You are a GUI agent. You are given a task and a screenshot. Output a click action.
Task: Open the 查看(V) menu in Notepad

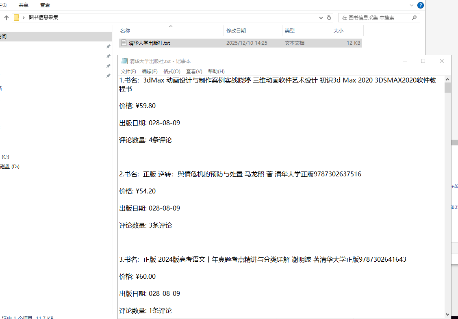pyautogui.click(x=194, y=71)
